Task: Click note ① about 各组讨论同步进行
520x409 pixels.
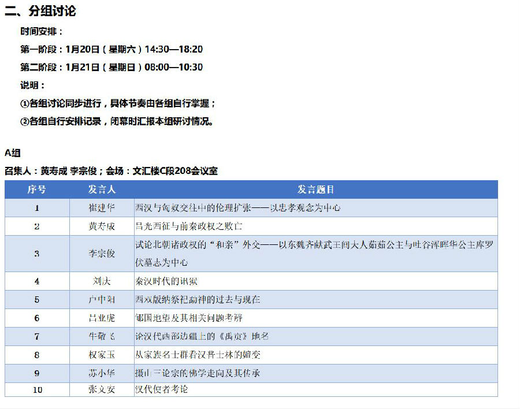Action: coord(118,103)
